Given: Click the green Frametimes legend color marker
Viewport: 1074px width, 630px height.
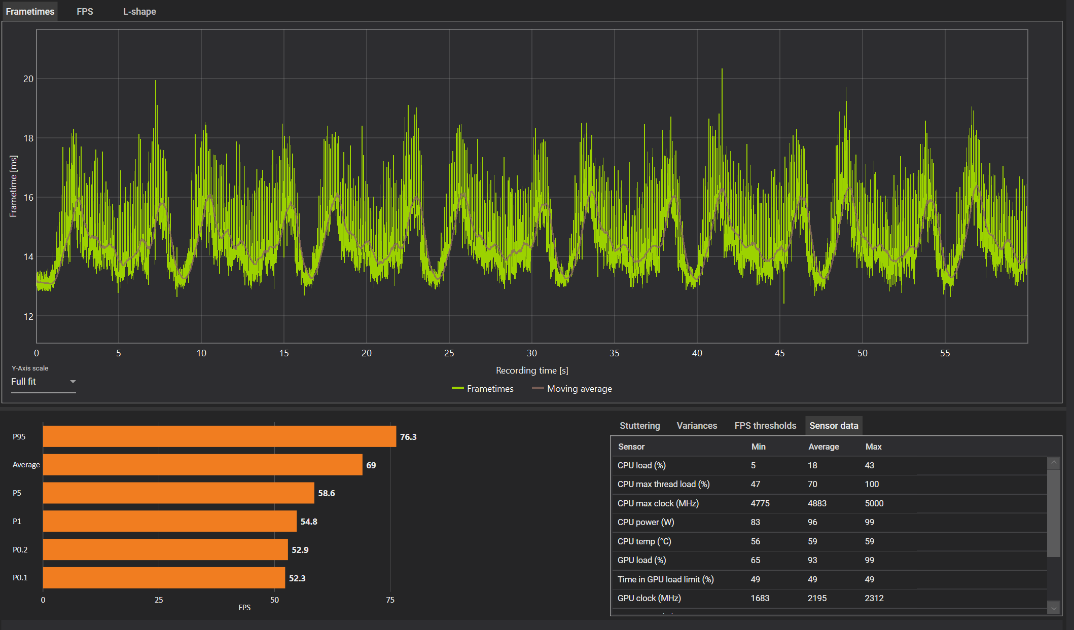Looking at the screenshot, I should tap(457, 389).
